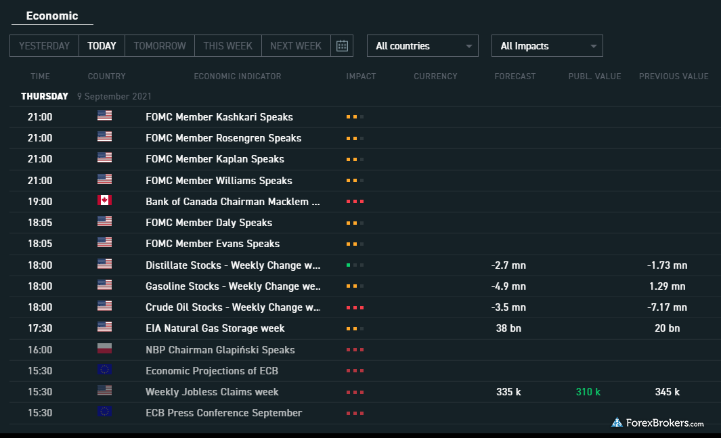Open EIA Natural Gas Storage week event
This screenshot has height=438, width=721.
[x=215, y=328]
